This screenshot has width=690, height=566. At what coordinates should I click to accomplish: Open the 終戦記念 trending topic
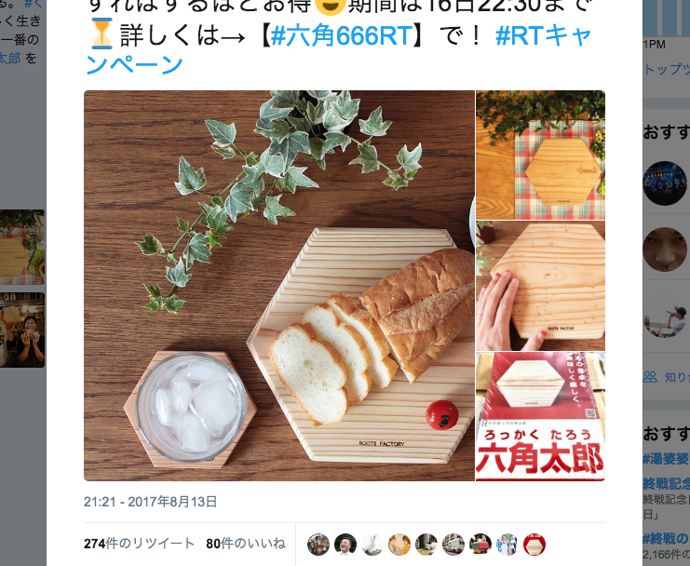click(x=666, y=483)
